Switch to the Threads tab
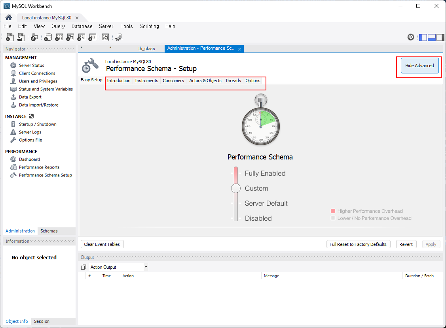Screen dimensions: 446x328 pyautogui.click(x=233, y=81)
